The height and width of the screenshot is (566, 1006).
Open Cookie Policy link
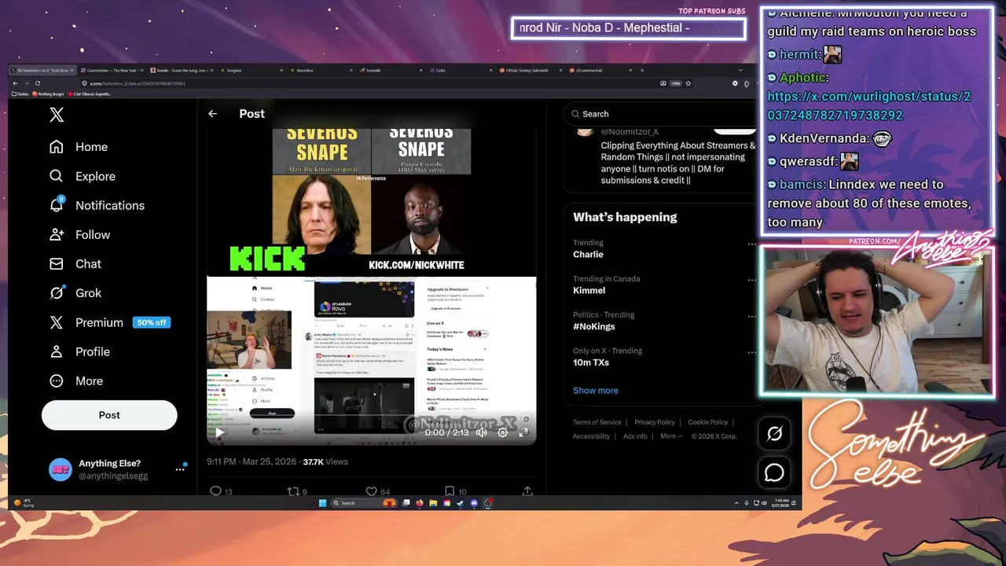click(x=707, y=422)
